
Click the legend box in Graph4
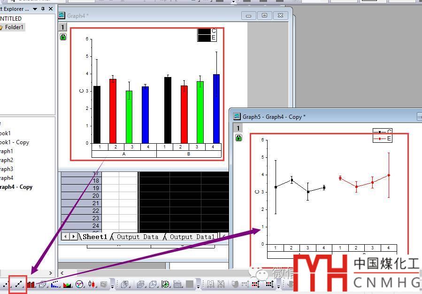click(207, 34)
